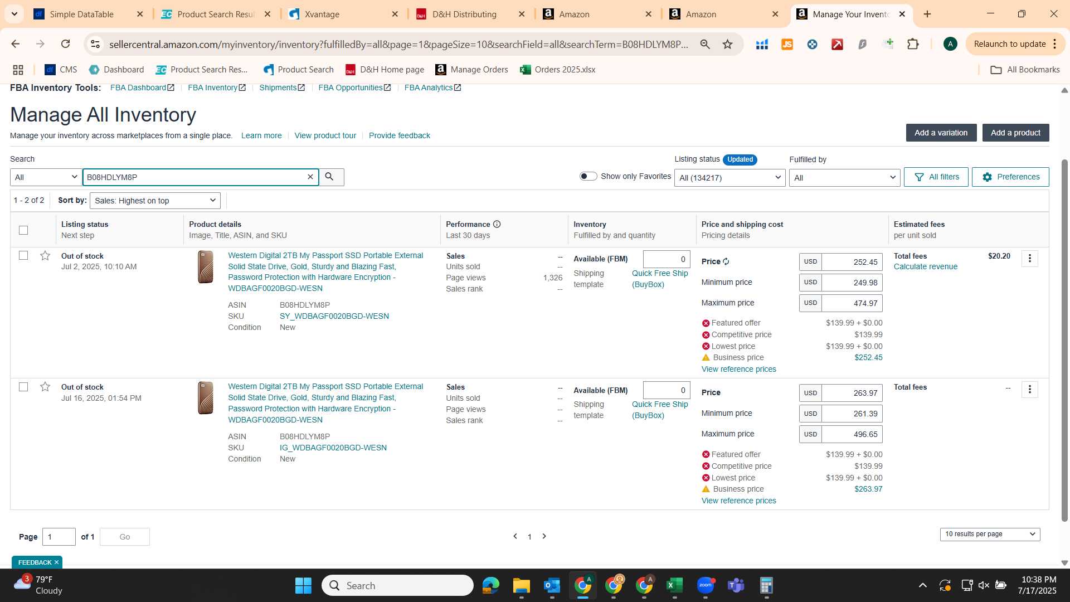The height and width of the screenshot is (602, 1070).
Task: Toggle Show only Favorites switch
Action: click(x=588, y=176)
